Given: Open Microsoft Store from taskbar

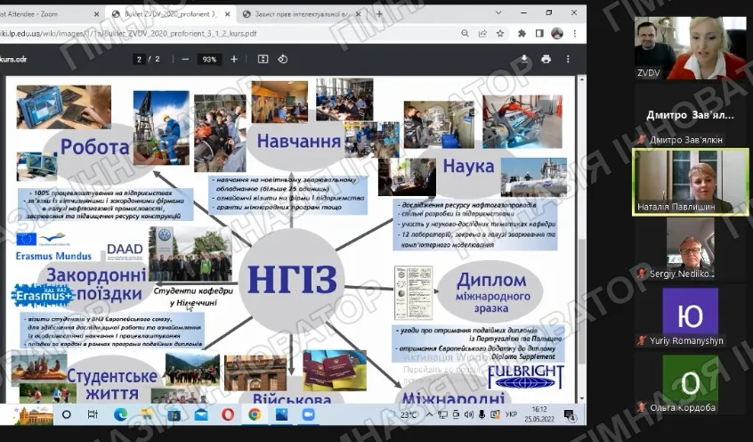Looking at the screenshot, I should tap(174, 414).
